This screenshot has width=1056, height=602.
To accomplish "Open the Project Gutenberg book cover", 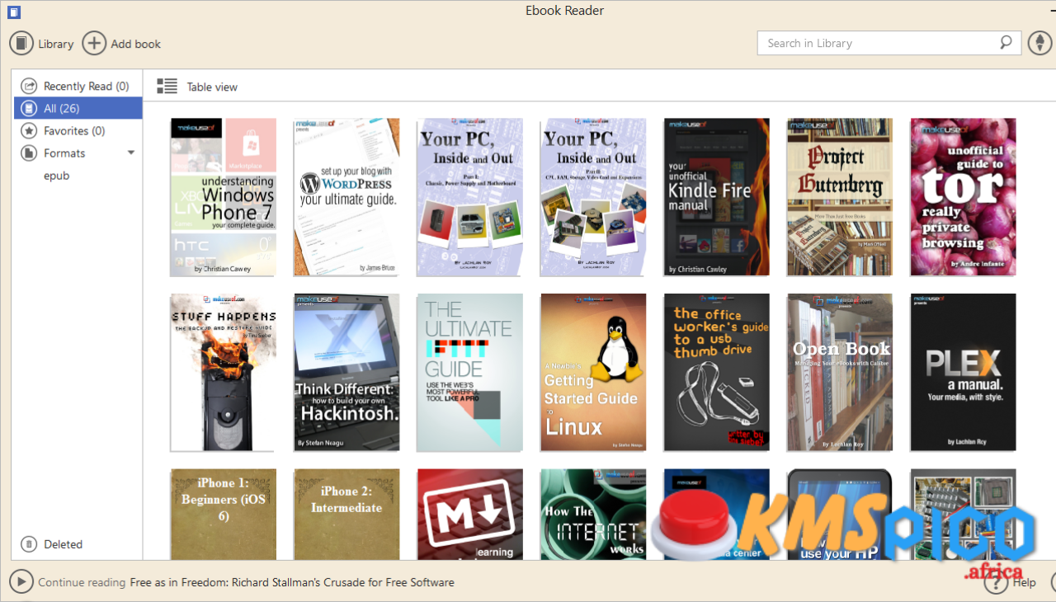I will [840, 197].
